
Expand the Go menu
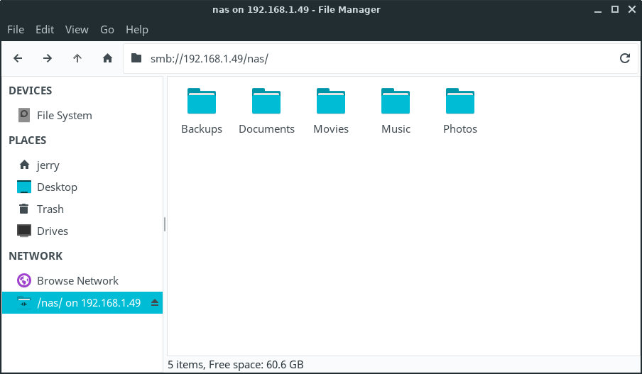click(x=107, y=29)
